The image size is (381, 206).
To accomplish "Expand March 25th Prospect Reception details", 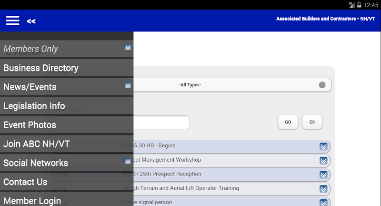I will [323, 175].
